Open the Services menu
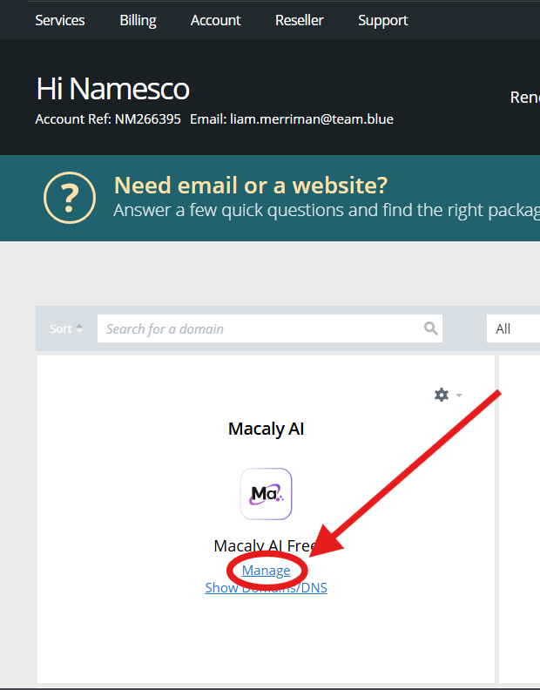 [x=60, y=20]
